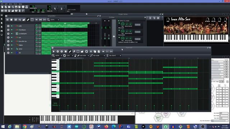Cut selected notes in Piano Roll

(x=91, y=52)
